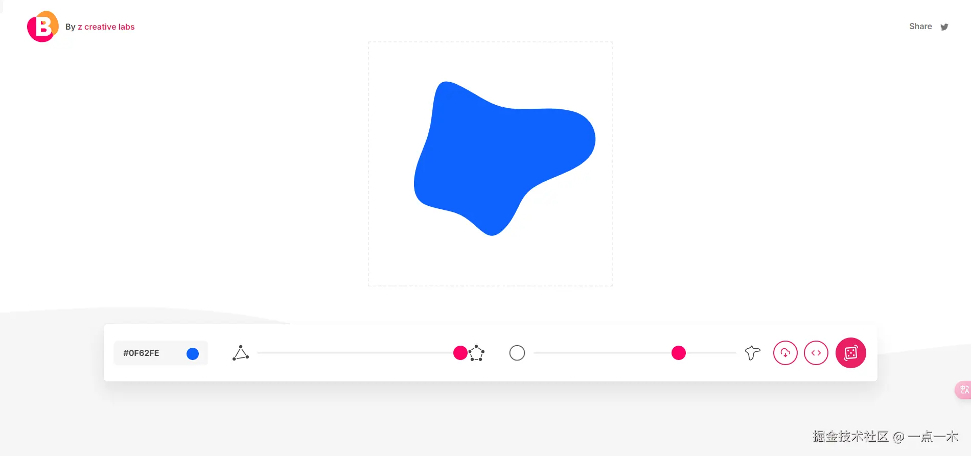Image resolution: width=971 pixels, height=456 pixels.
Task: Click the spiky blob high-contrast icon
Action: pyautogui.click(x=753, y=353)
